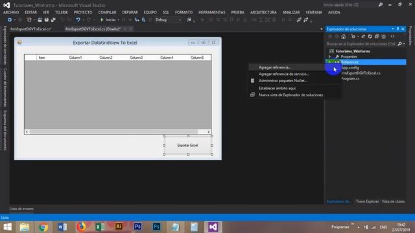Choose Agregar referencia de servicio... in context menu
Image resolution: width=415 pixels, height=233 pixels.
(284, 74)
